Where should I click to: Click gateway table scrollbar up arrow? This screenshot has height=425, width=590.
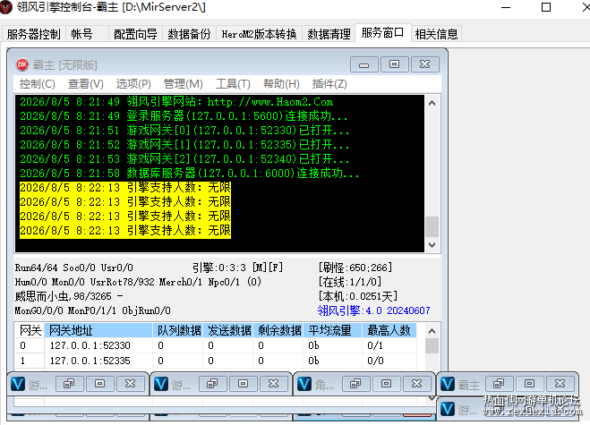432,331
